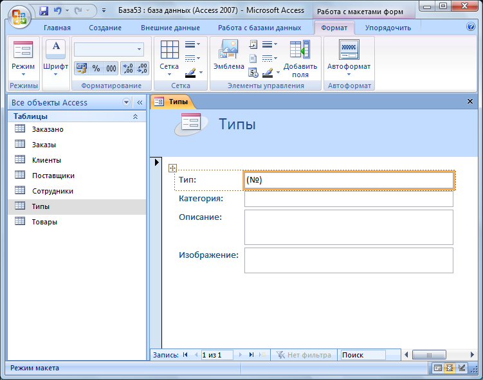Open the Внешние данные tab
The image size is (483, 380).
[170, 28]
